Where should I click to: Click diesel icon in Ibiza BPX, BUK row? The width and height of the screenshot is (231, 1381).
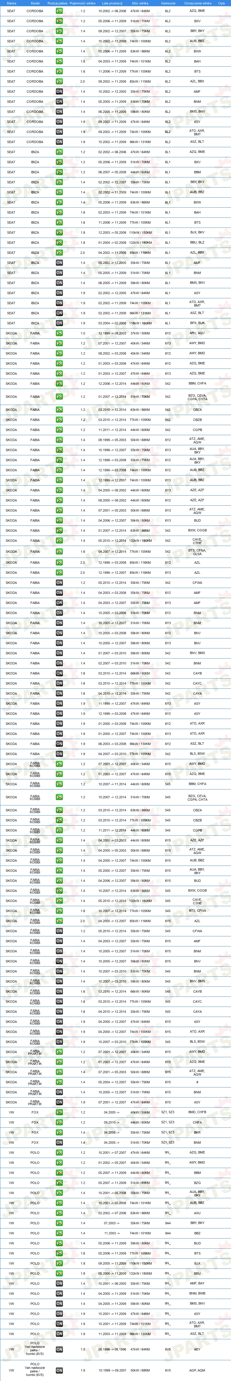coord(59,323)
